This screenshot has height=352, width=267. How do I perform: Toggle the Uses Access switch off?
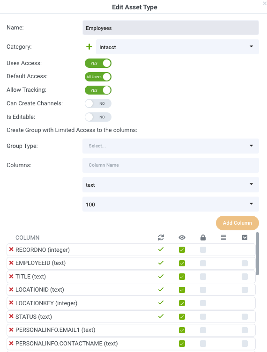98,63
